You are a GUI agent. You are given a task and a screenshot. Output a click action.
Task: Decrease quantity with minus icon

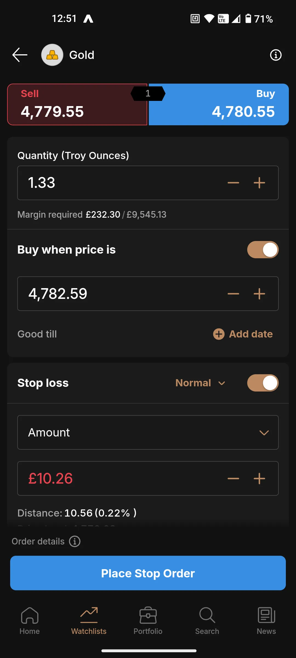point(233,183)
